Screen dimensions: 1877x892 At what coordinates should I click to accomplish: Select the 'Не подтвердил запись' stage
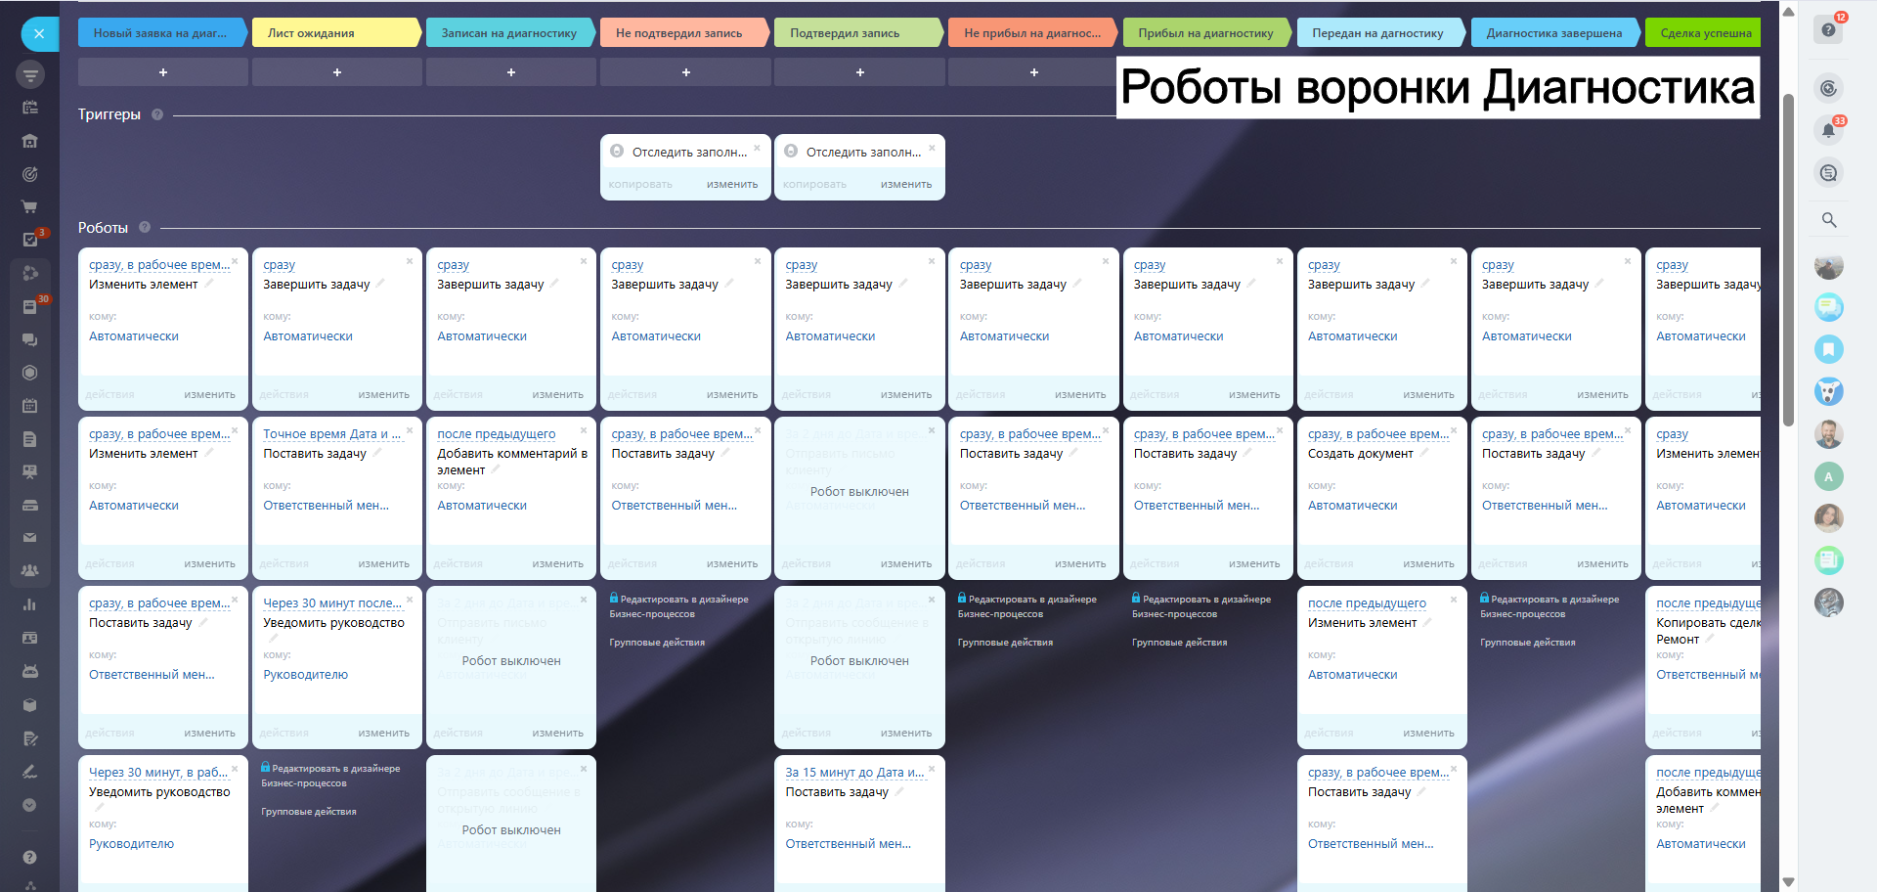point(683,33)
